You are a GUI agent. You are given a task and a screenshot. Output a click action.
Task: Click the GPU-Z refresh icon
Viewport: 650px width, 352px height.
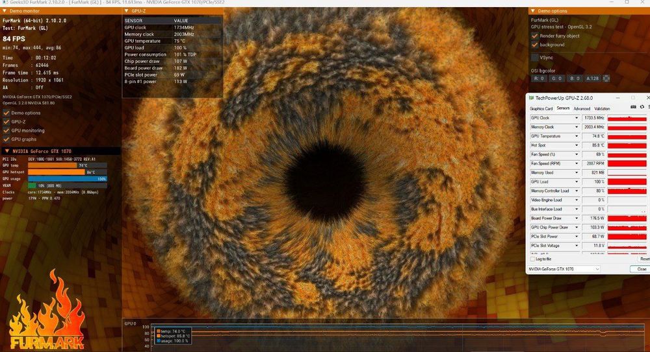tap(642, 107)
